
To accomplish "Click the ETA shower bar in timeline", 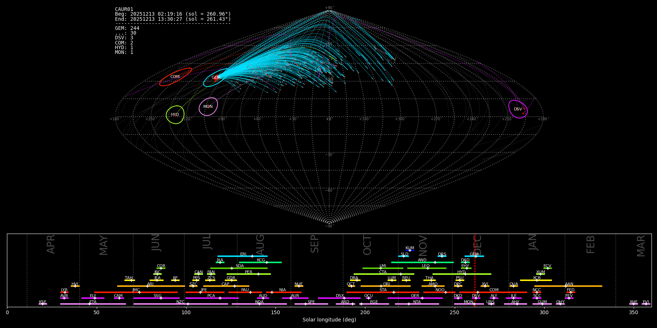I will (93, 304).
